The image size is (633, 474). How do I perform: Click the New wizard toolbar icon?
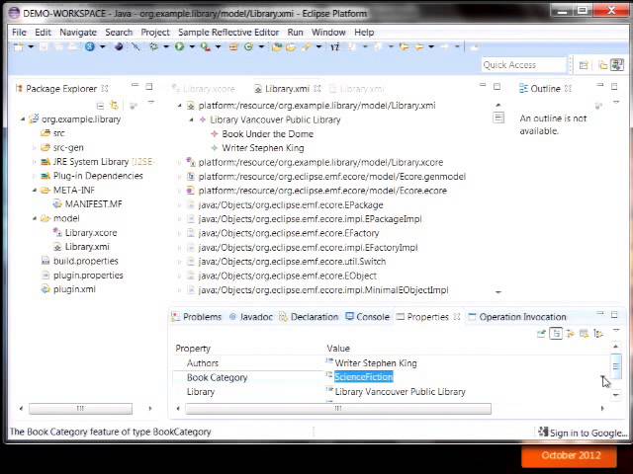[19, 47]
